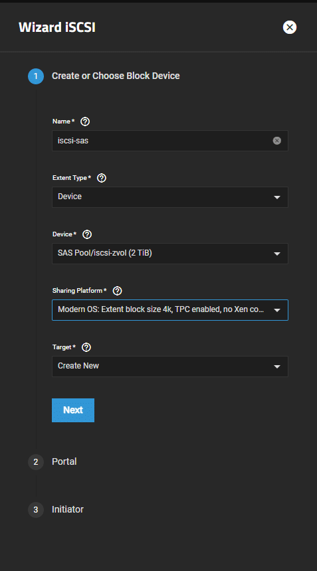Click step 1 circle indicator
The width and height of the screenshot is (317, 571).
point(36,76)
